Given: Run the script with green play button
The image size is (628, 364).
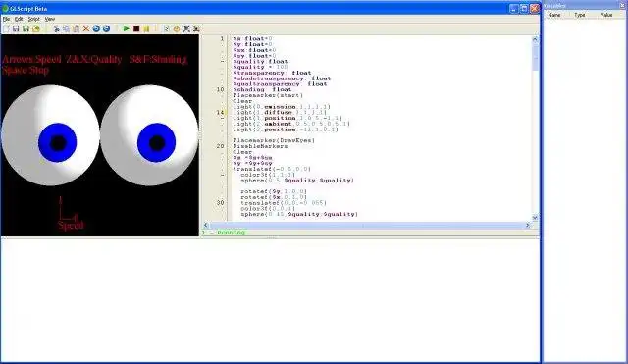Looking at the screenshot, I should pyautogui.click(x=127, y=28).
